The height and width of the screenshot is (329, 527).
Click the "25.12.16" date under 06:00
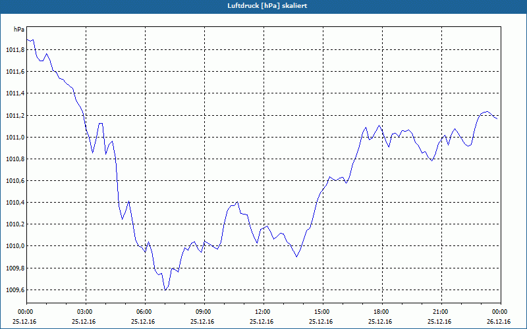tap(143, 322)
